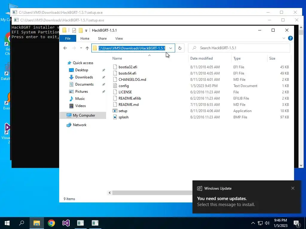Open recent locations dropdown arrow

[x=81, y=48]
